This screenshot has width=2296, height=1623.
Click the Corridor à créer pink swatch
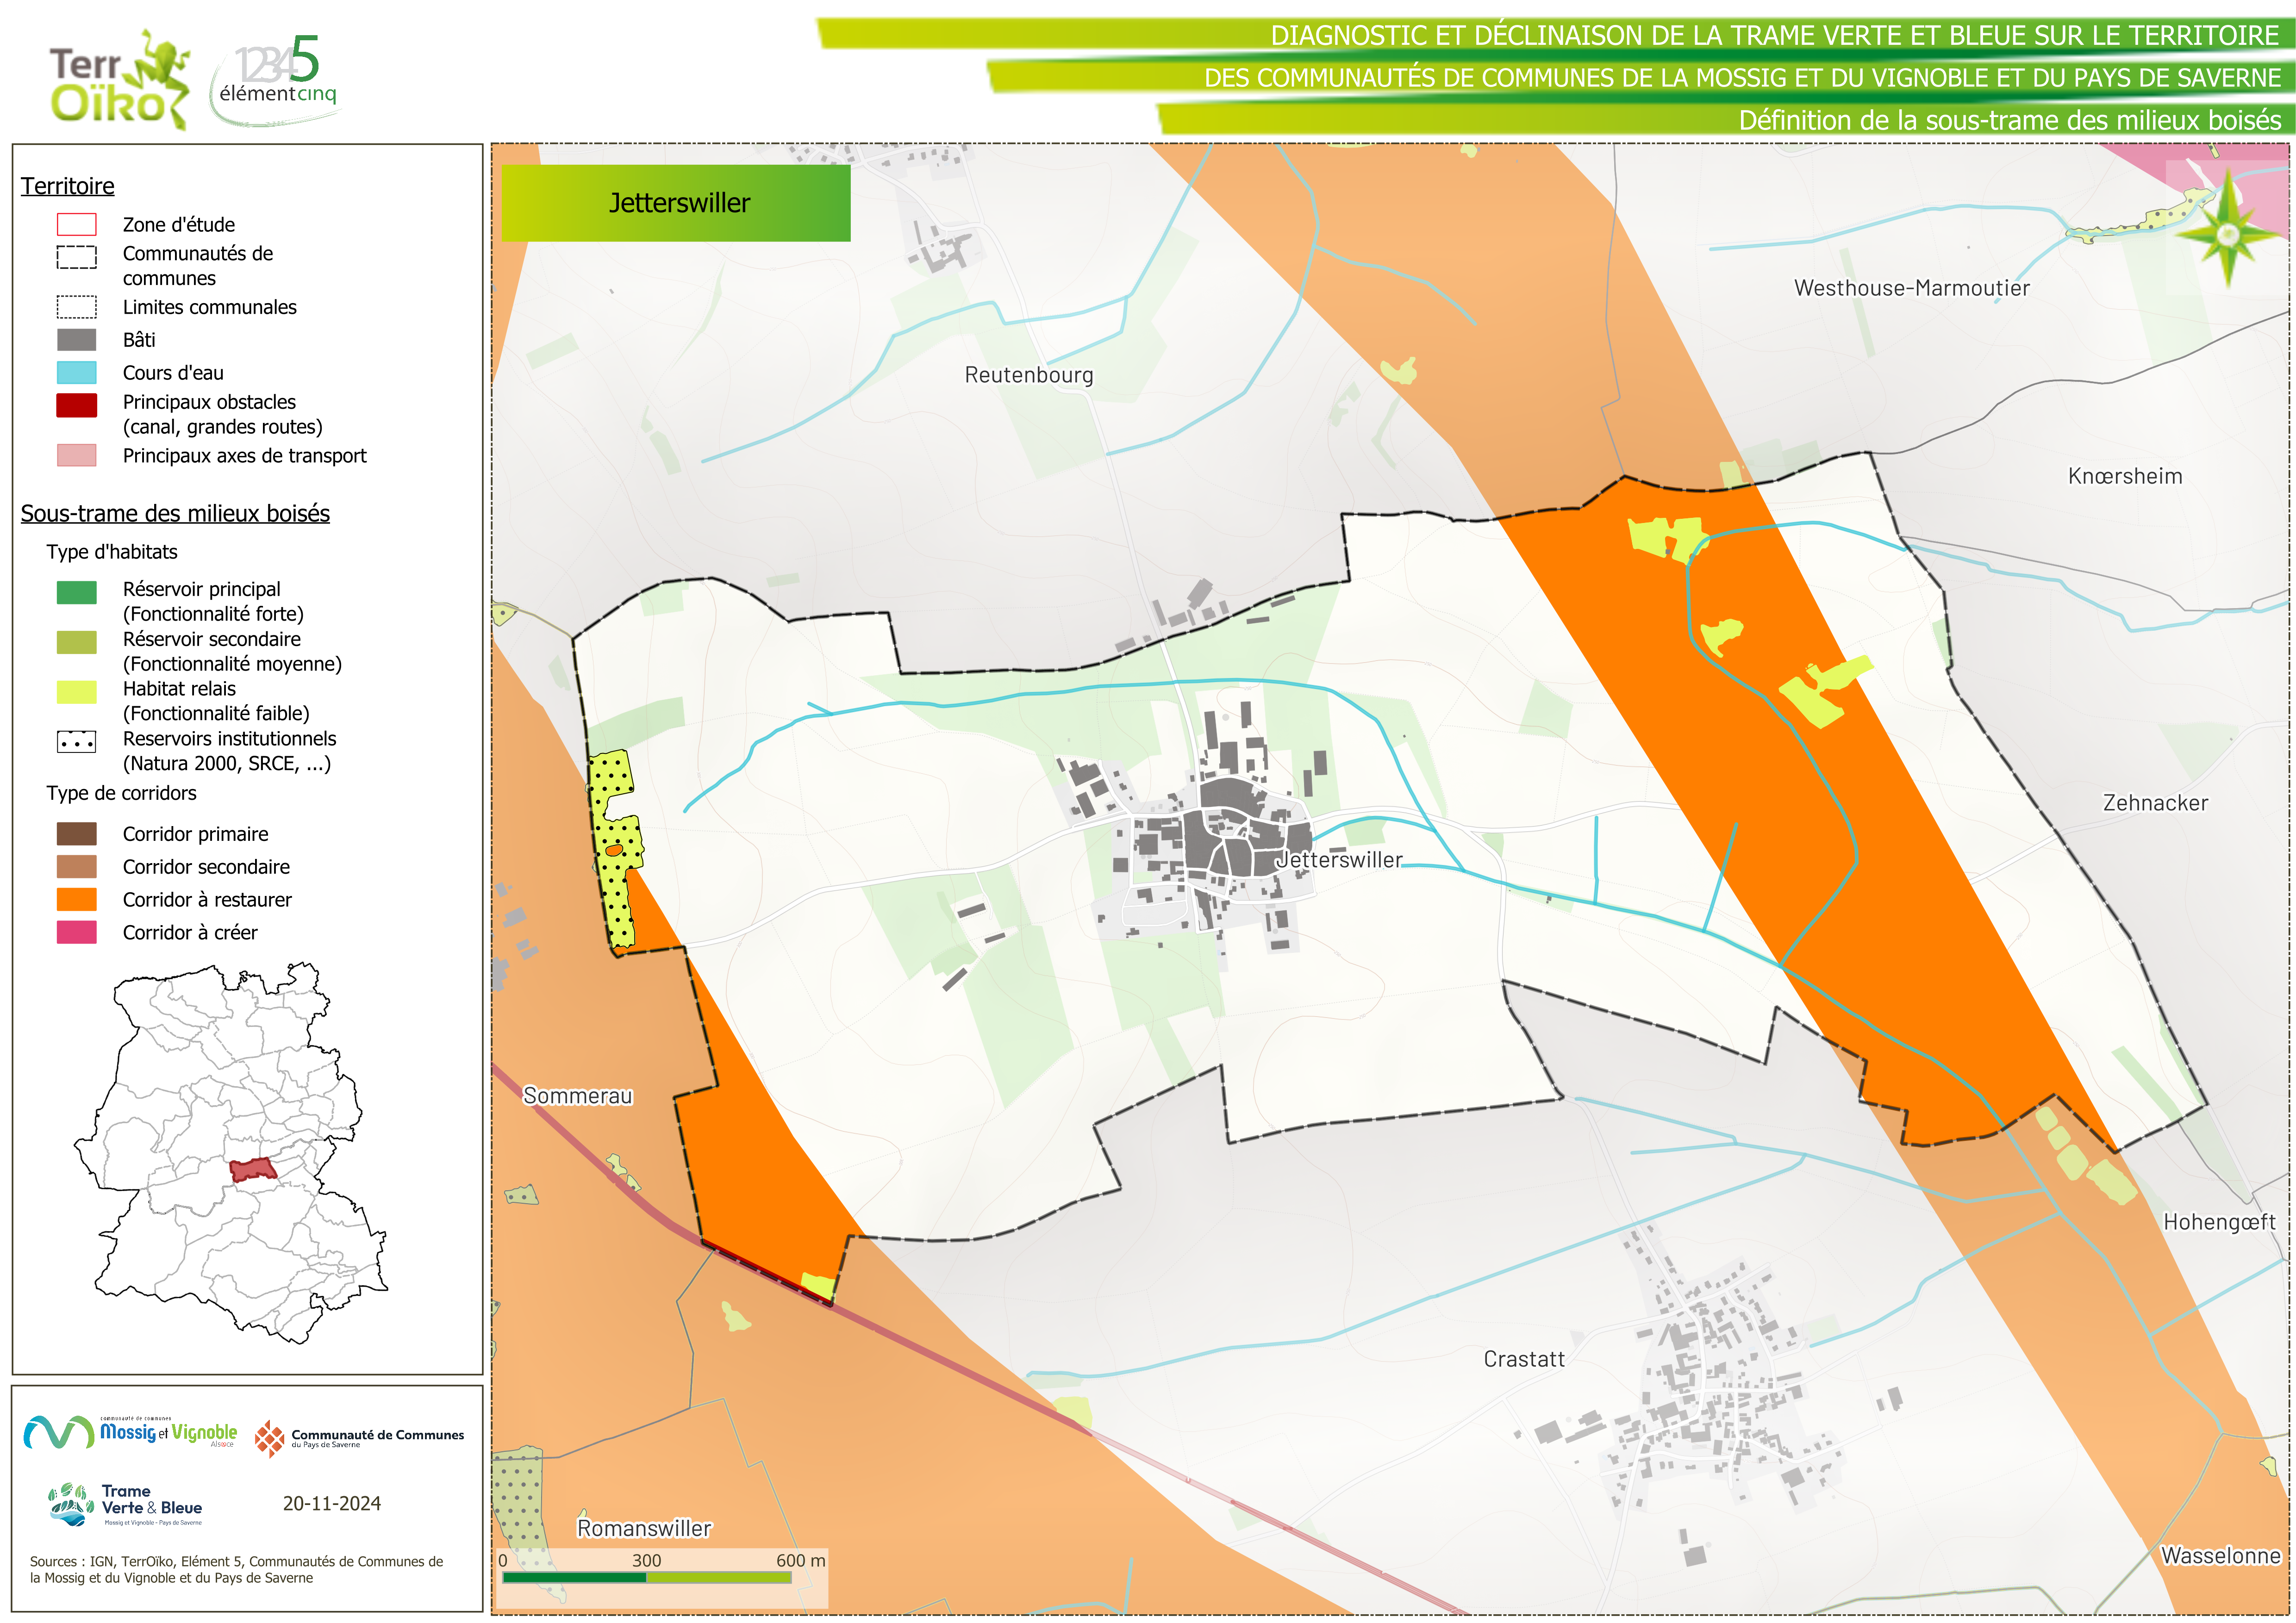[x=77, y=932]
